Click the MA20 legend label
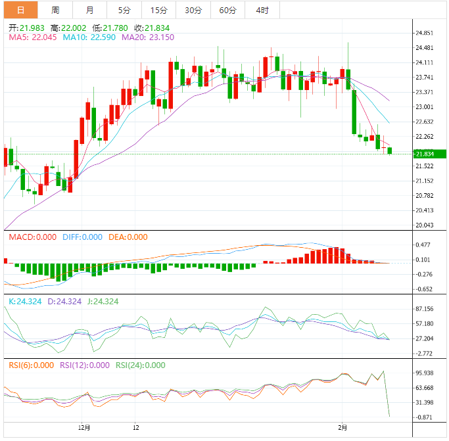This screenshot has width=449, height=441. [148, 37]
